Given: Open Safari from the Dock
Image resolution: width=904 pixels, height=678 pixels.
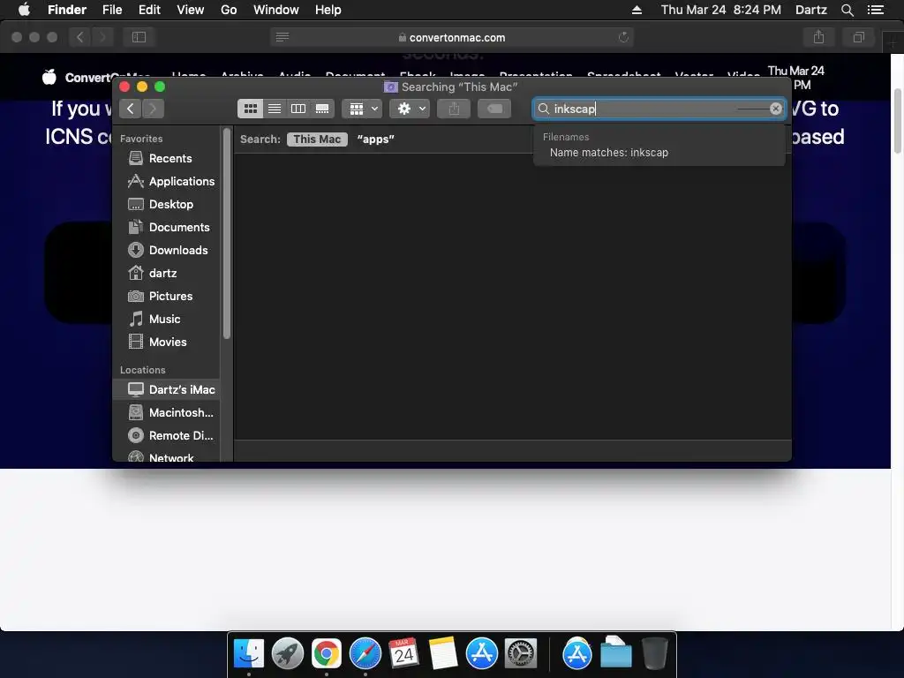Looking at the screenshot, I should pyautogui.click(x=365, y=654).
